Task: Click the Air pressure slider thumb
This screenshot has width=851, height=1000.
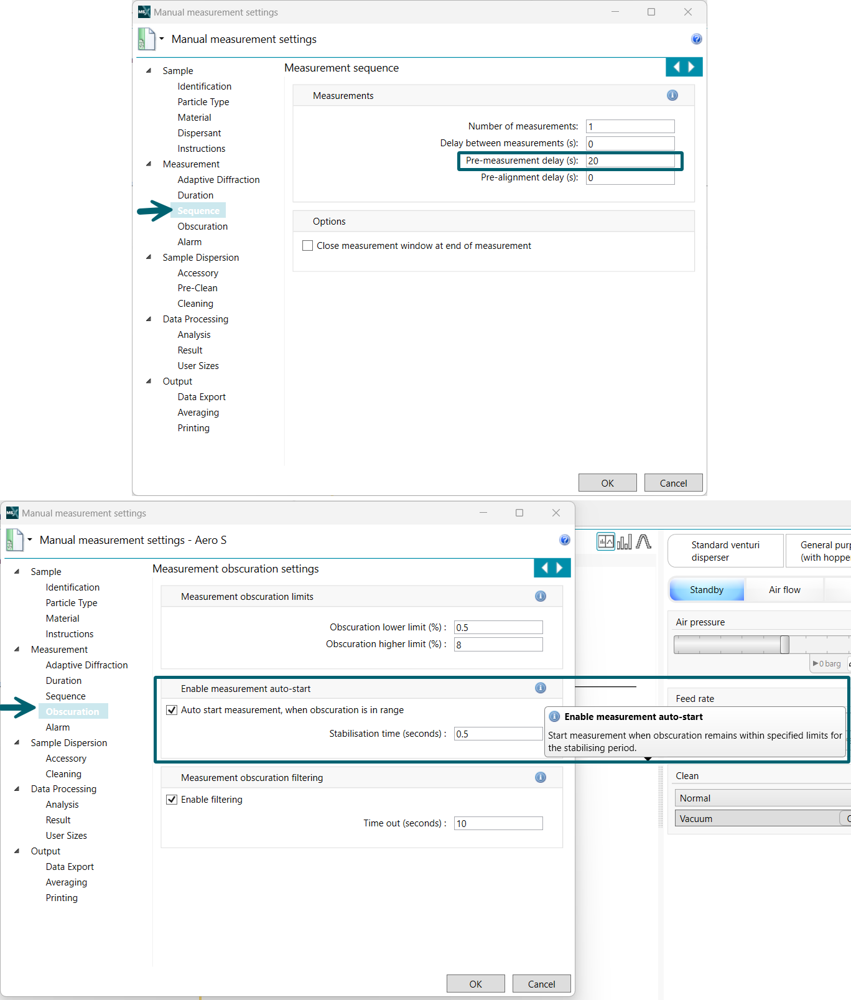Action: coord(784,645)
